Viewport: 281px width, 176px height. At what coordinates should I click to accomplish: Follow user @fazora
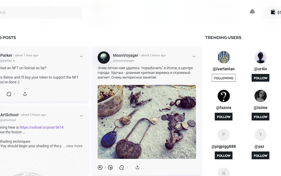[x=223, y=117]
